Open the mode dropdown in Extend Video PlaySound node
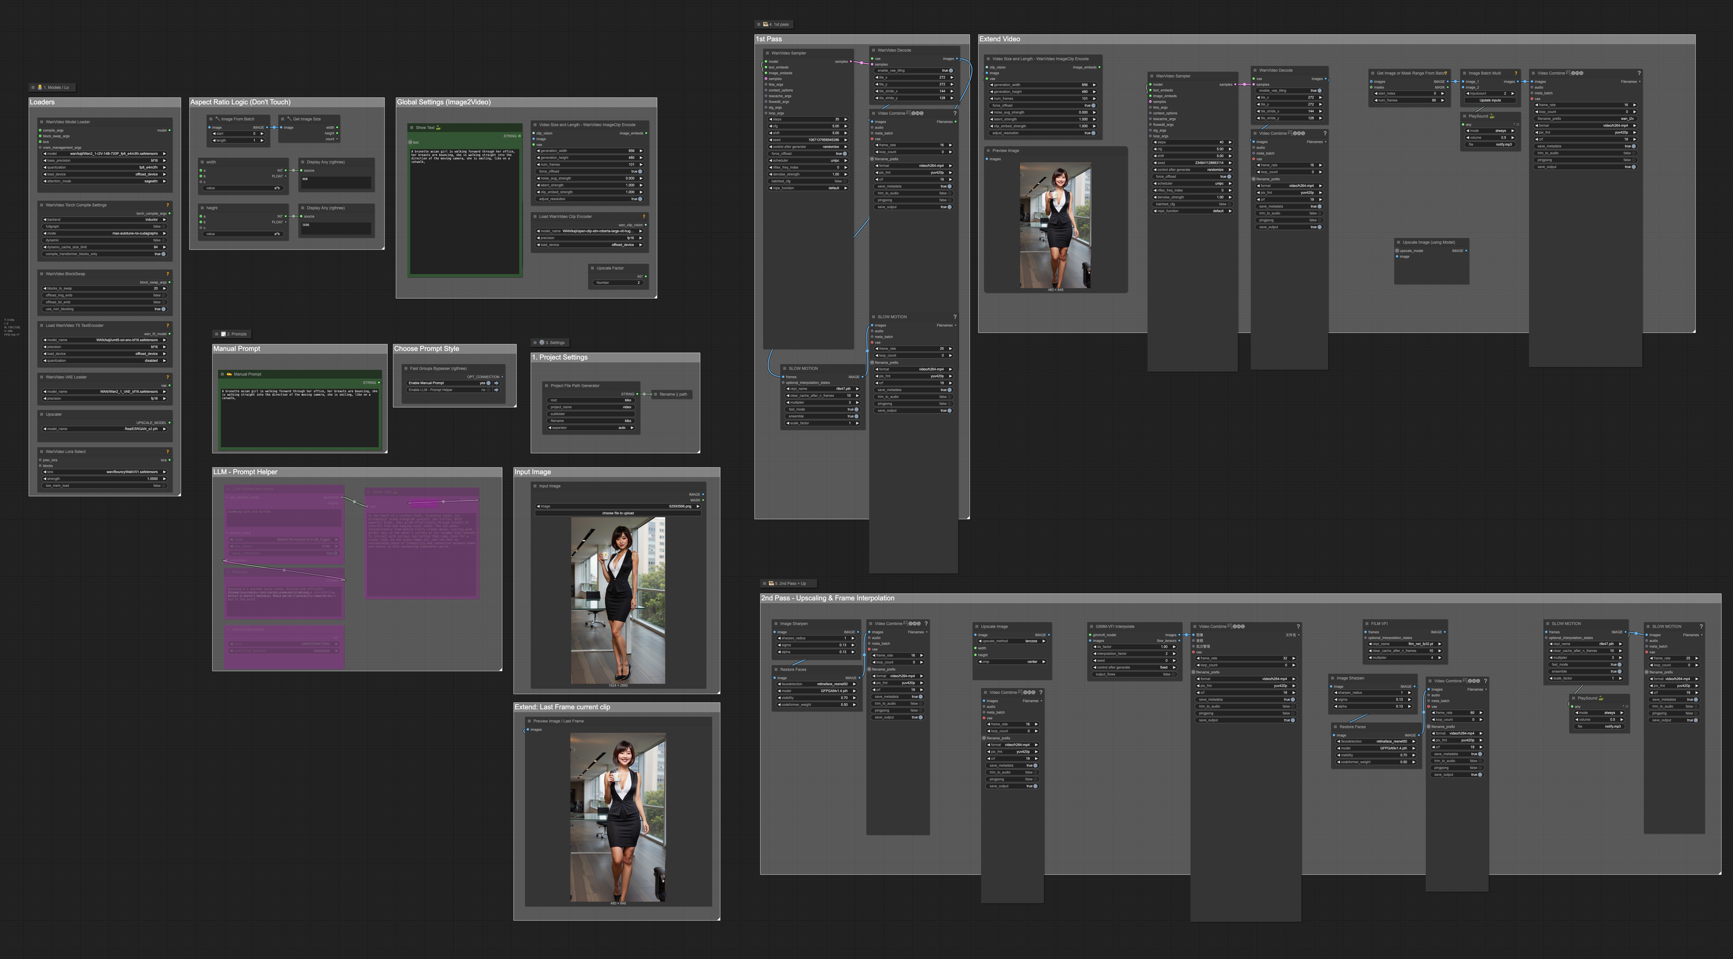Viewport: 1733px width, 959px height. coord(1490,130)
